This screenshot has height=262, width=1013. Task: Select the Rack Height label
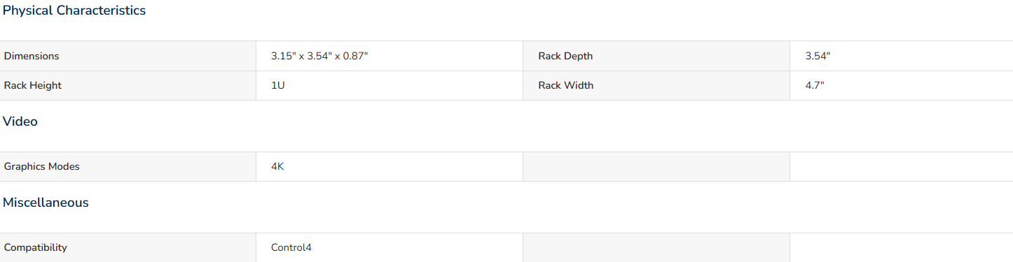(x=33, y=85)
